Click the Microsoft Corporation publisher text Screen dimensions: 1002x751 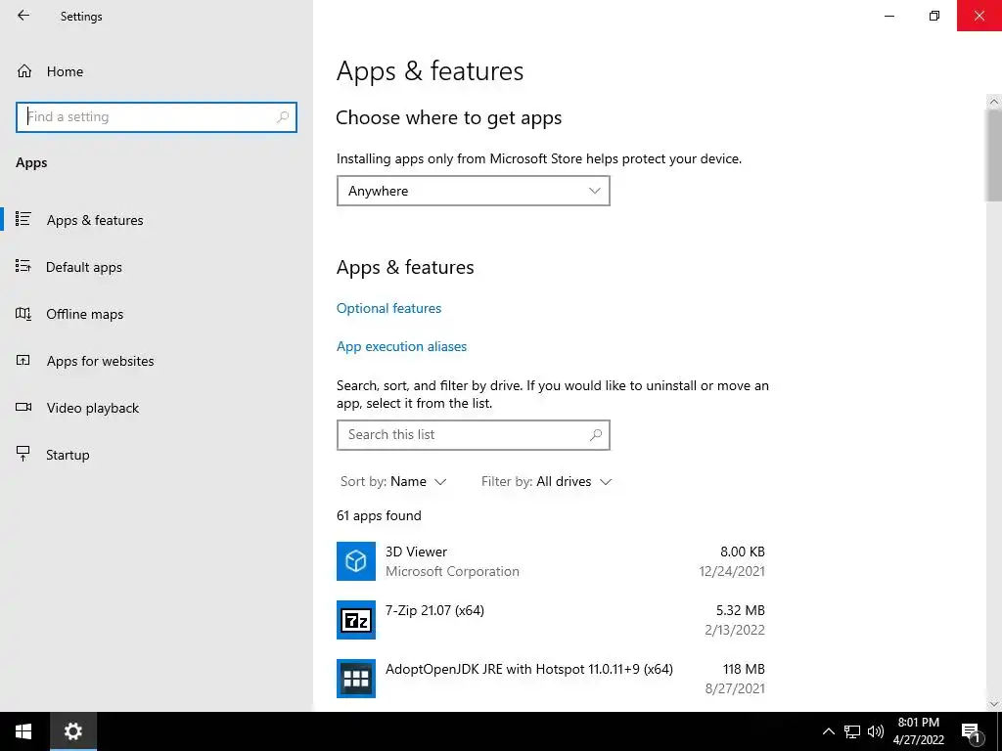click(x=452, y=571)
